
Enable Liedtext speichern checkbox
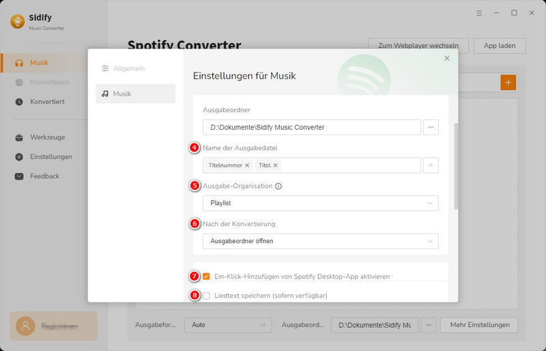pyautogui.click(x=206, y=296)
